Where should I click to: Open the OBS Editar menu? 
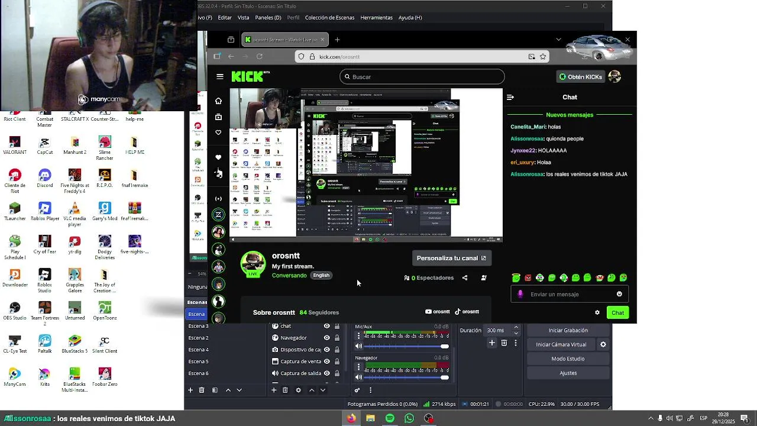[225, 18]
